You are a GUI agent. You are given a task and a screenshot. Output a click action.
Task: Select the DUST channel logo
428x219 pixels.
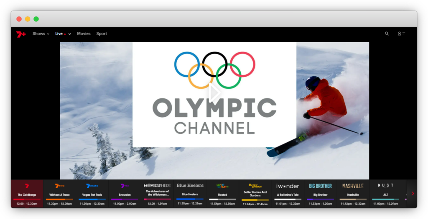385,186
